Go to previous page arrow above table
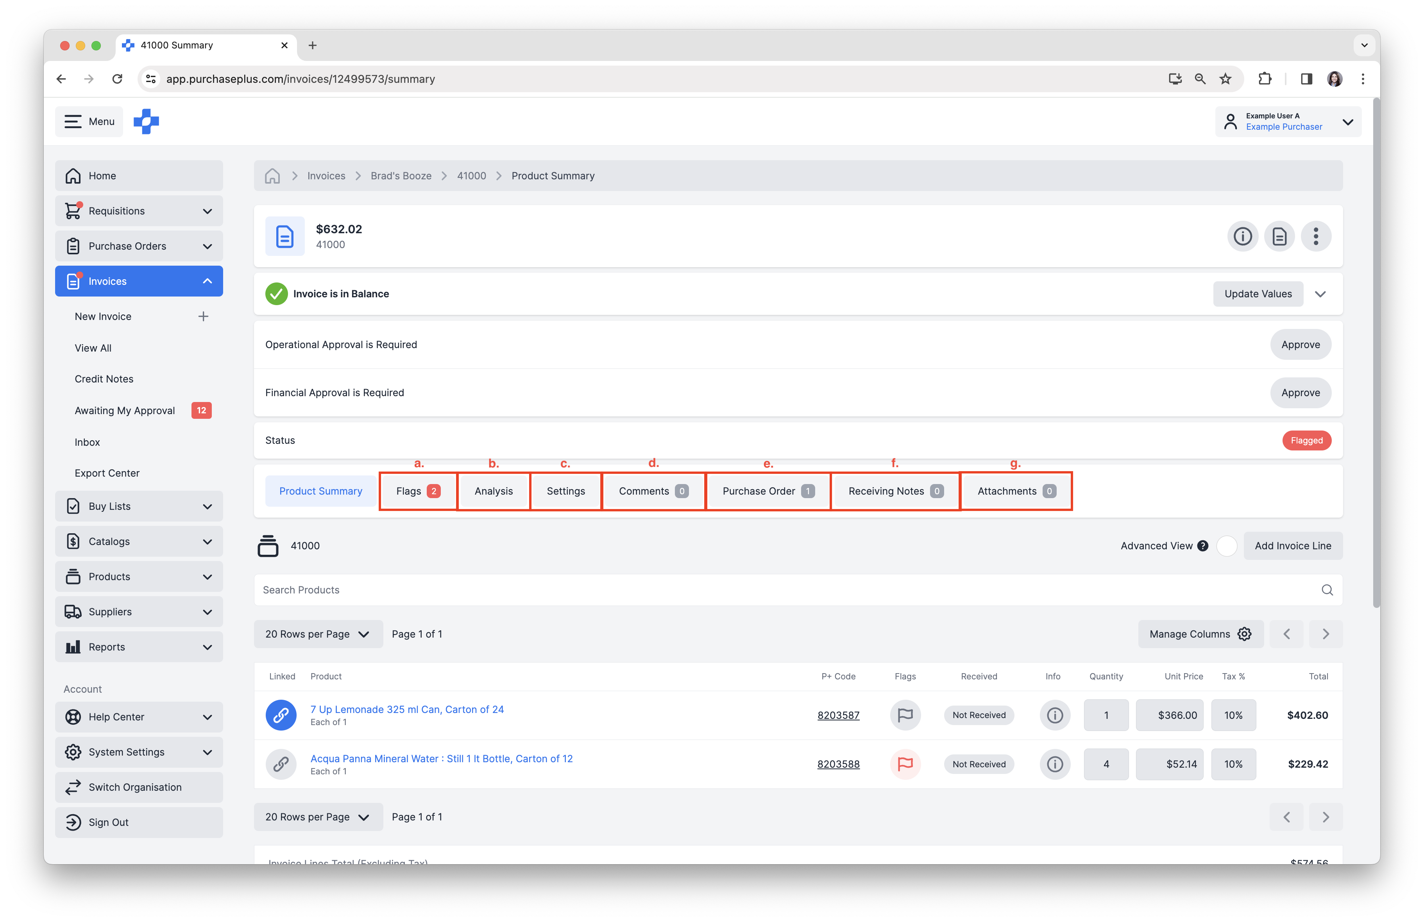This screenshot has height=922, width=1424. pos(1286,634)
